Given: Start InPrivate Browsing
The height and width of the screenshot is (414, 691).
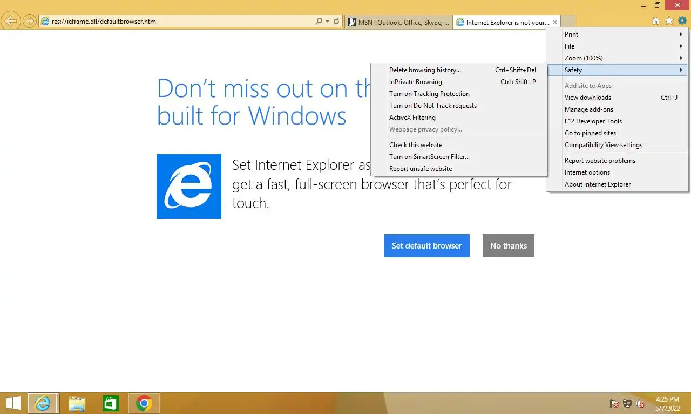Looking at the screenshot, I should point(459,81).
